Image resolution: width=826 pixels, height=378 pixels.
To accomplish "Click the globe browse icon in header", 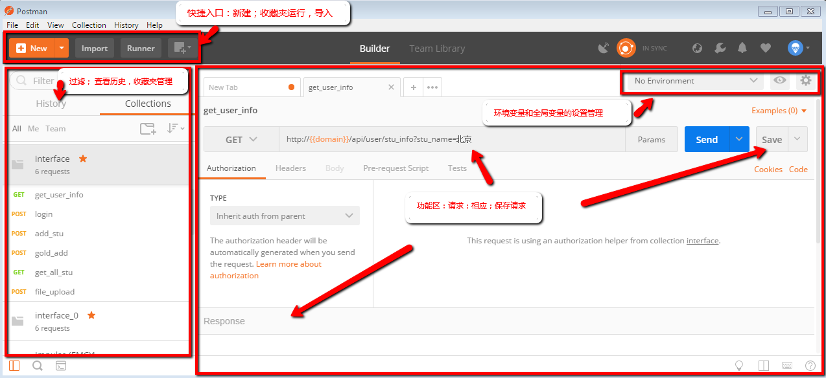I will click(698, 48).
